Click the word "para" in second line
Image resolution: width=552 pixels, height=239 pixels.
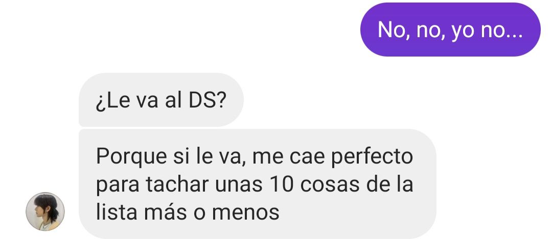click(118, 186)
